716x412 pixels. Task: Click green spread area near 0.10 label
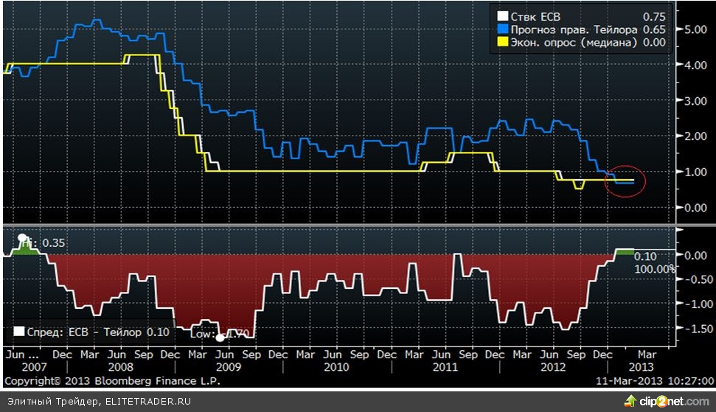[x=624, y=252]
